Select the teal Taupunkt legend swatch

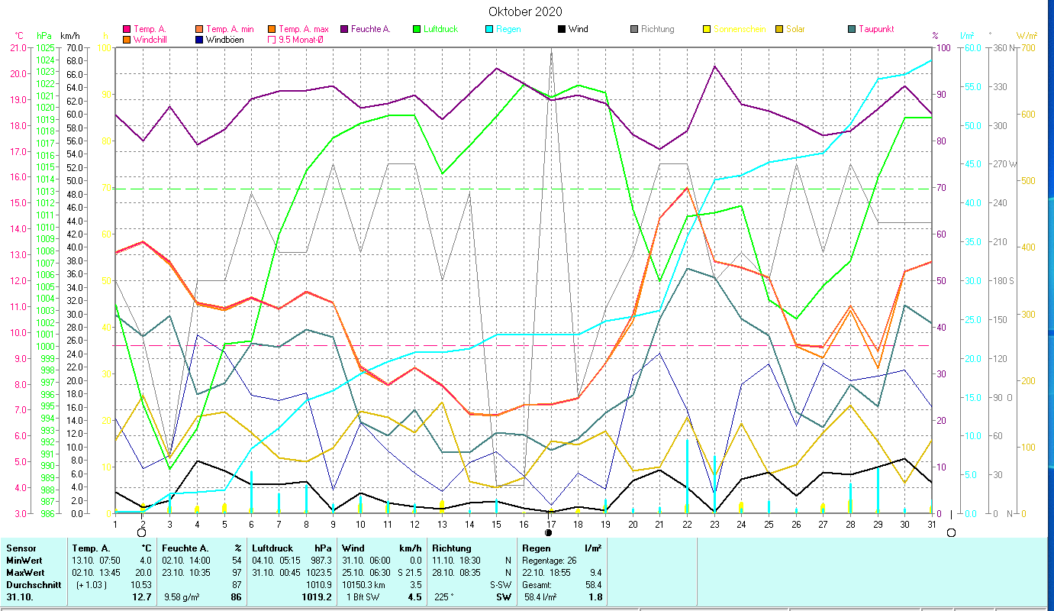click(851, 29)
